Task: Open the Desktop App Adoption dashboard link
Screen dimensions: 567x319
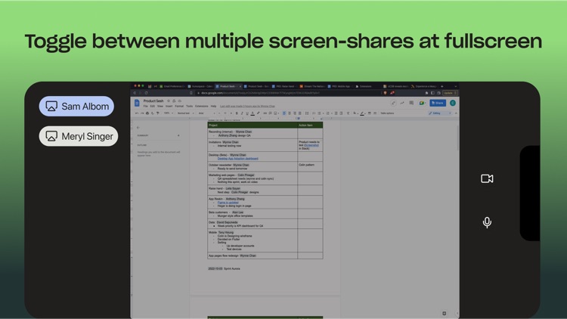Action: [x=237, y=159]
